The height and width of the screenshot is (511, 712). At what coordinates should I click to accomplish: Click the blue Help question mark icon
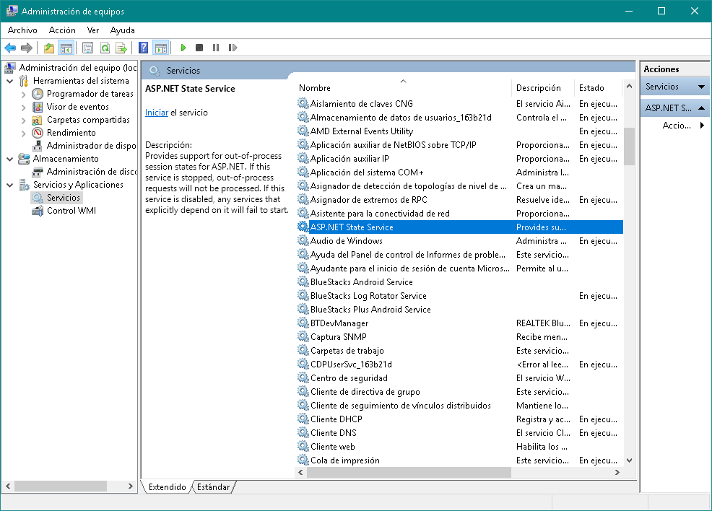click(x=144, y=48)
